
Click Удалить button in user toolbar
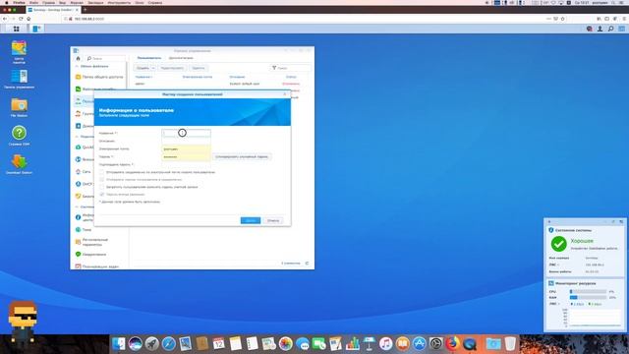[199, 68]
